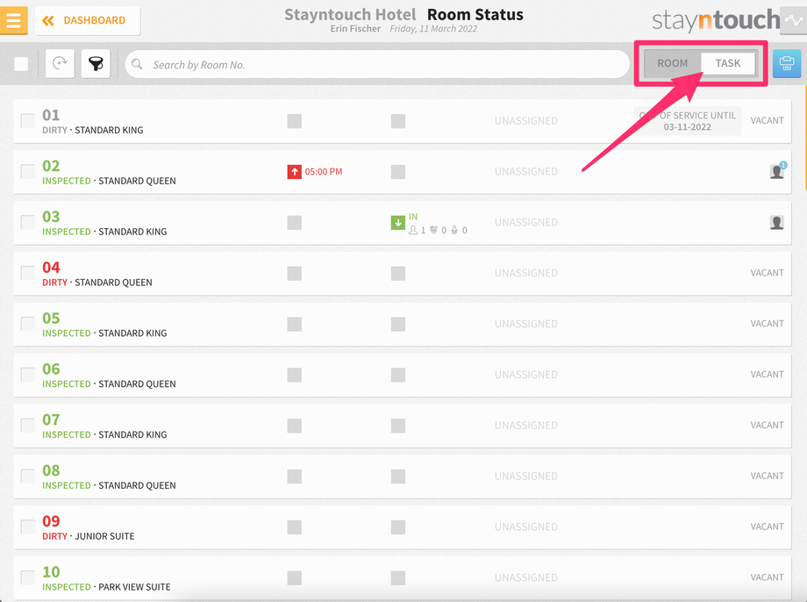
Task: Open the activity graph icon in the header
Action: click(x=794, y=20)
